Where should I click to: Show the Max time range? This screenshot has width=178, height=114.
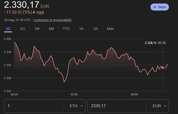pyautogui.click(x=110, y=29)
